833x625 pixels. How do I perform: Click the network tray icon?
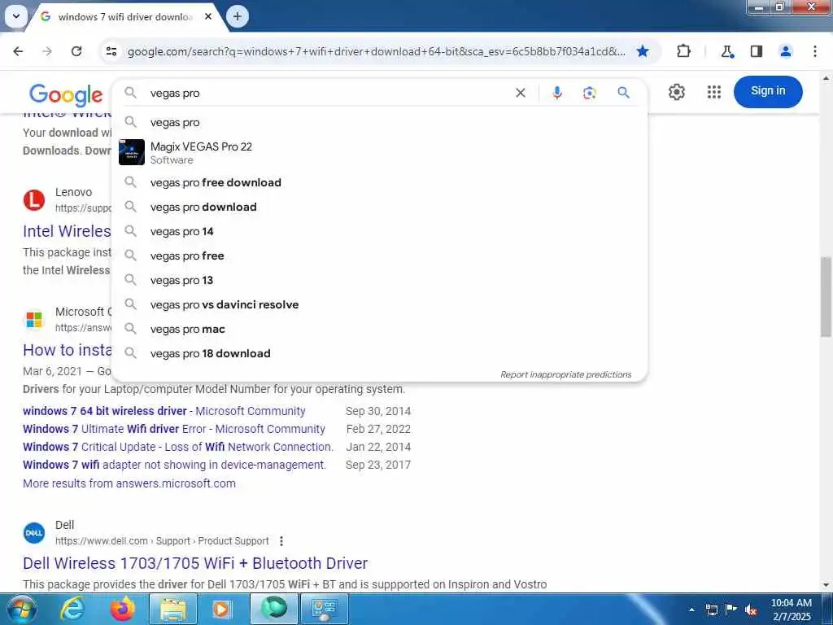(x=712, y=610)
